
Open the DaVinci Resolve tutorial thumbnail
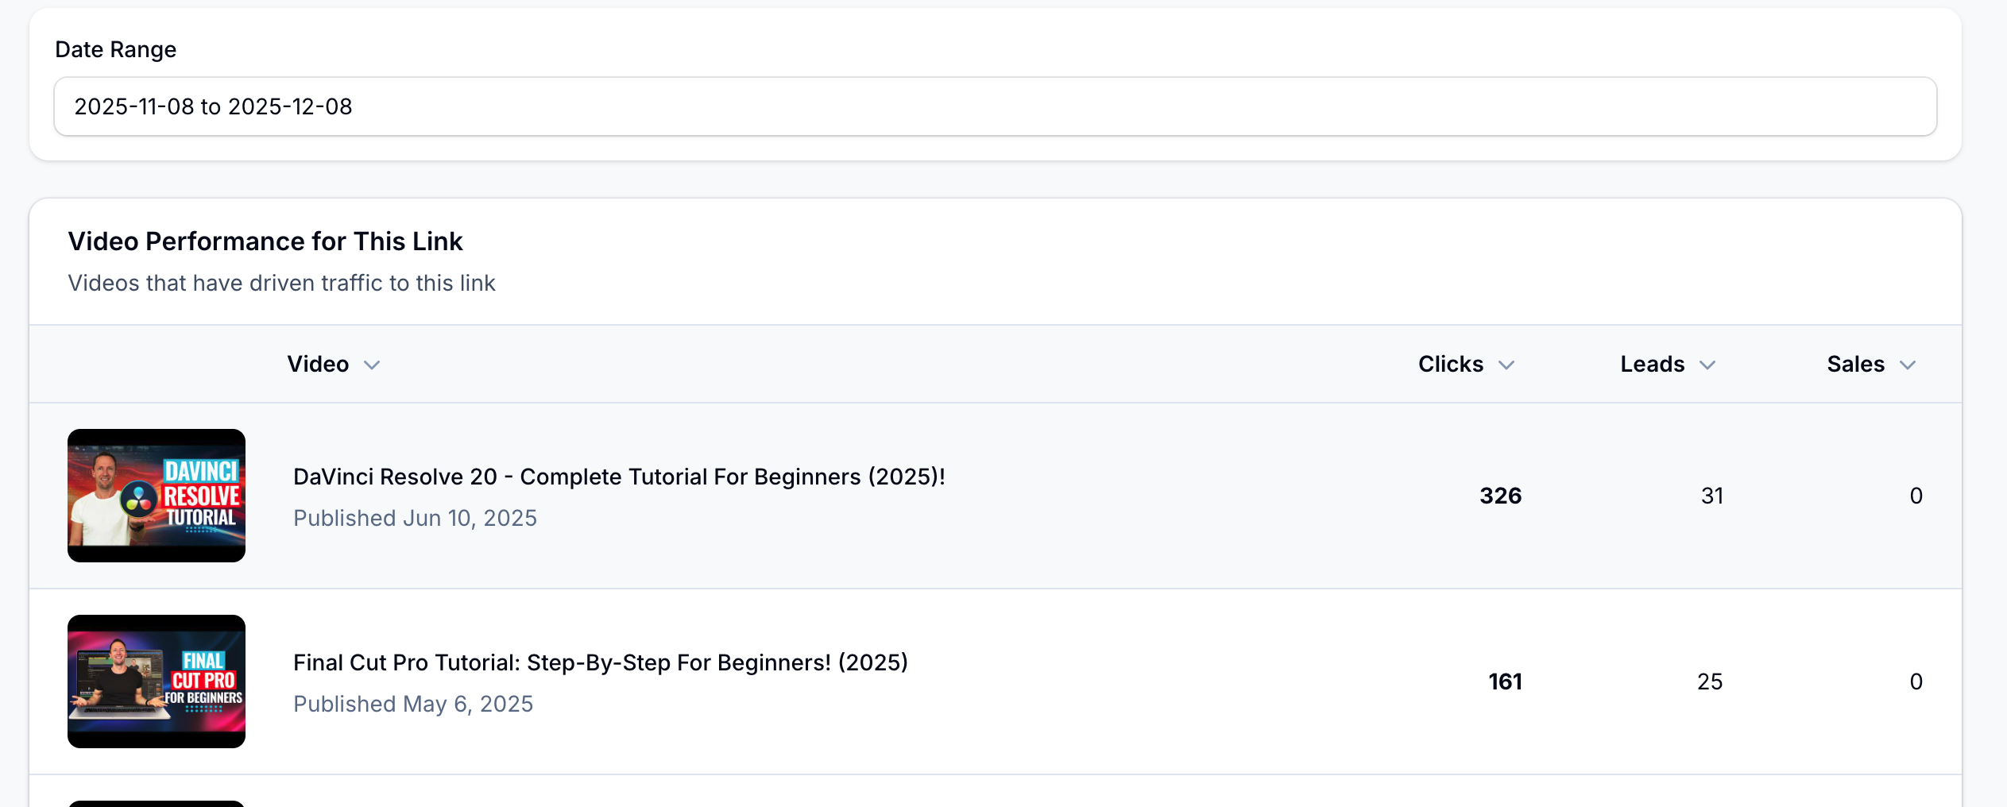pyautogui.click(x=157, y=496)
